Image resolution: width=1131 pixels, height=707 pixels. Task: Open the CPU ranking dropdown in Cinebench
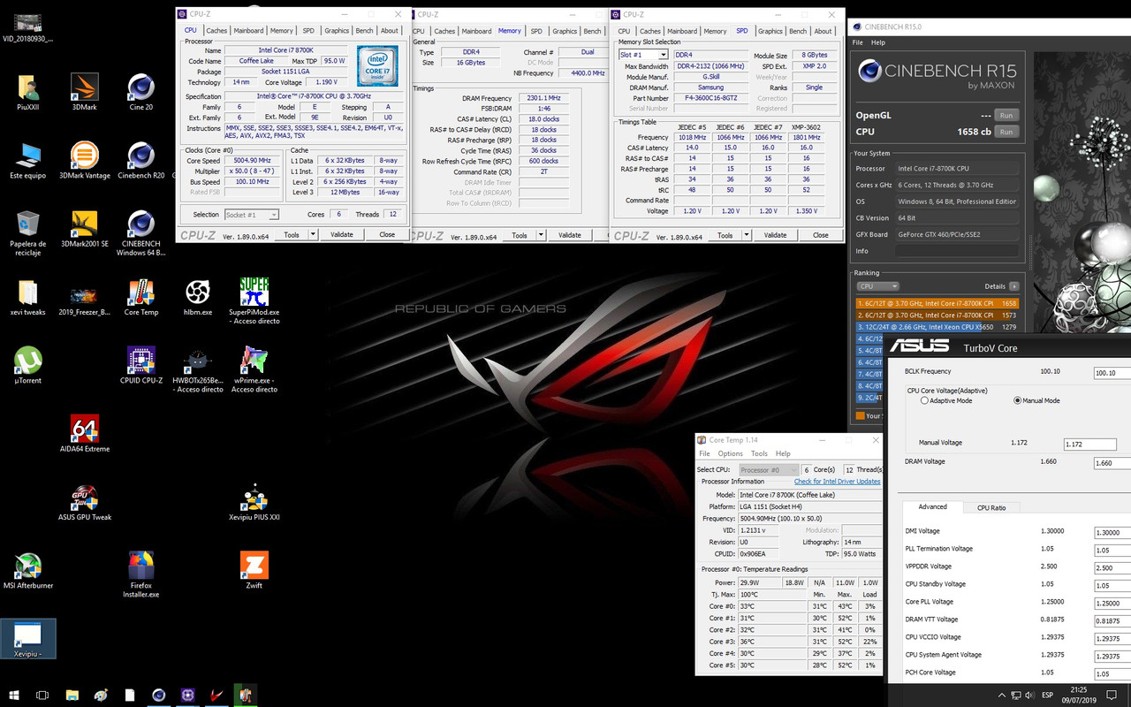coord(878,286)
